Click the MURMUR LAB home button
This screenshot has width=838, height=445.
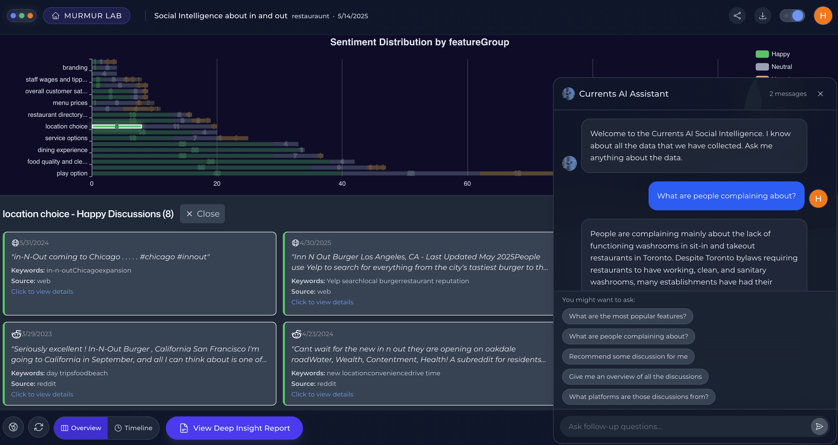pos(87,16)
